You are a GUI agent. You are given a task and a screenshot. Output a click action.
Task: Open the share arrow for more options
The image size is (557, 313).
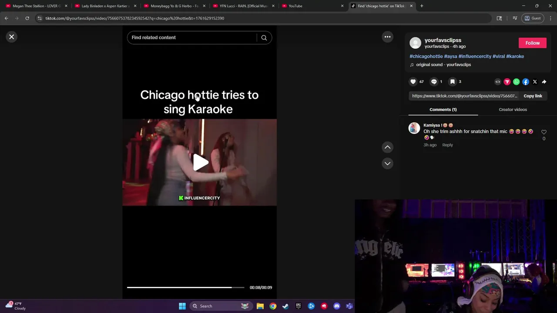(x=544, y=82)
